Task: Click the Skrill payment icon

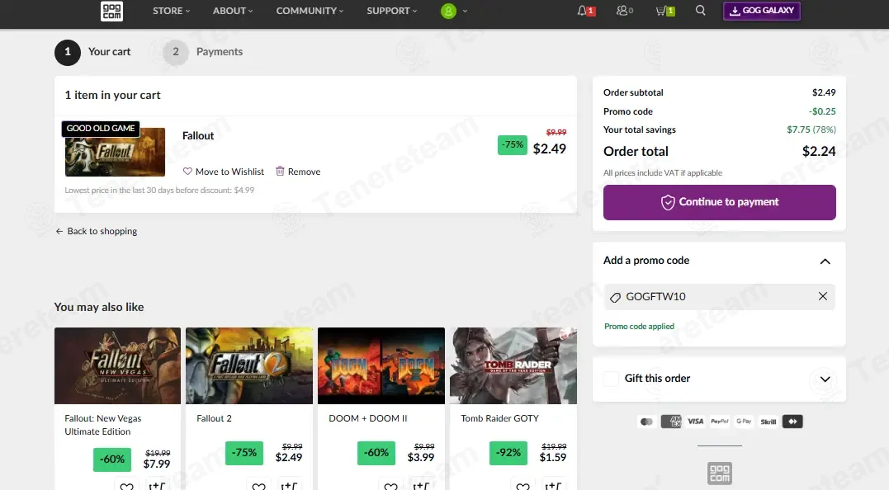Action: pos(768,422)
